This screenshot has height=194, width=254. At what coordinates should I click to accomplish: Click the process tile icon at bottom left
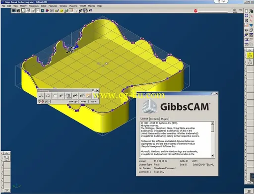[6, 158]
